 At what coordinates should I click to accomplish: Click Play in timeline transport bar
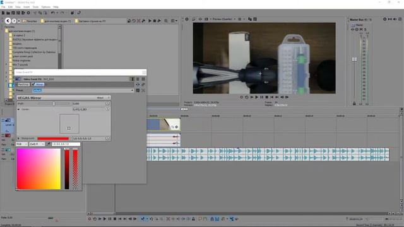coord(105,219)
